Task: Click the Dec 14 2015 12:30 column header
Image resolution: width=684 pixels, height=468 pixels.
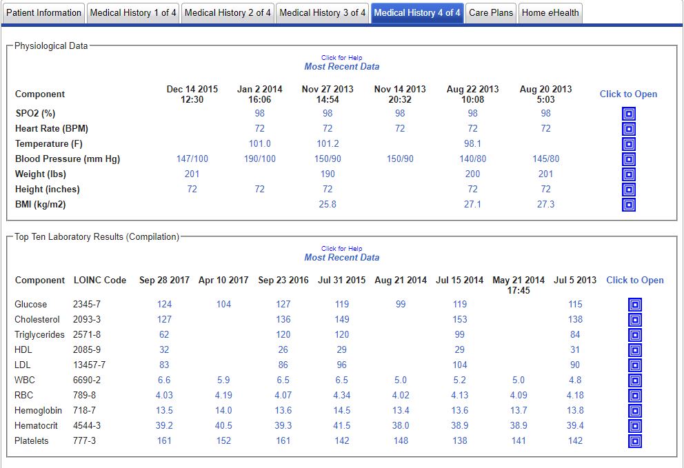Action: pos(192,94)
